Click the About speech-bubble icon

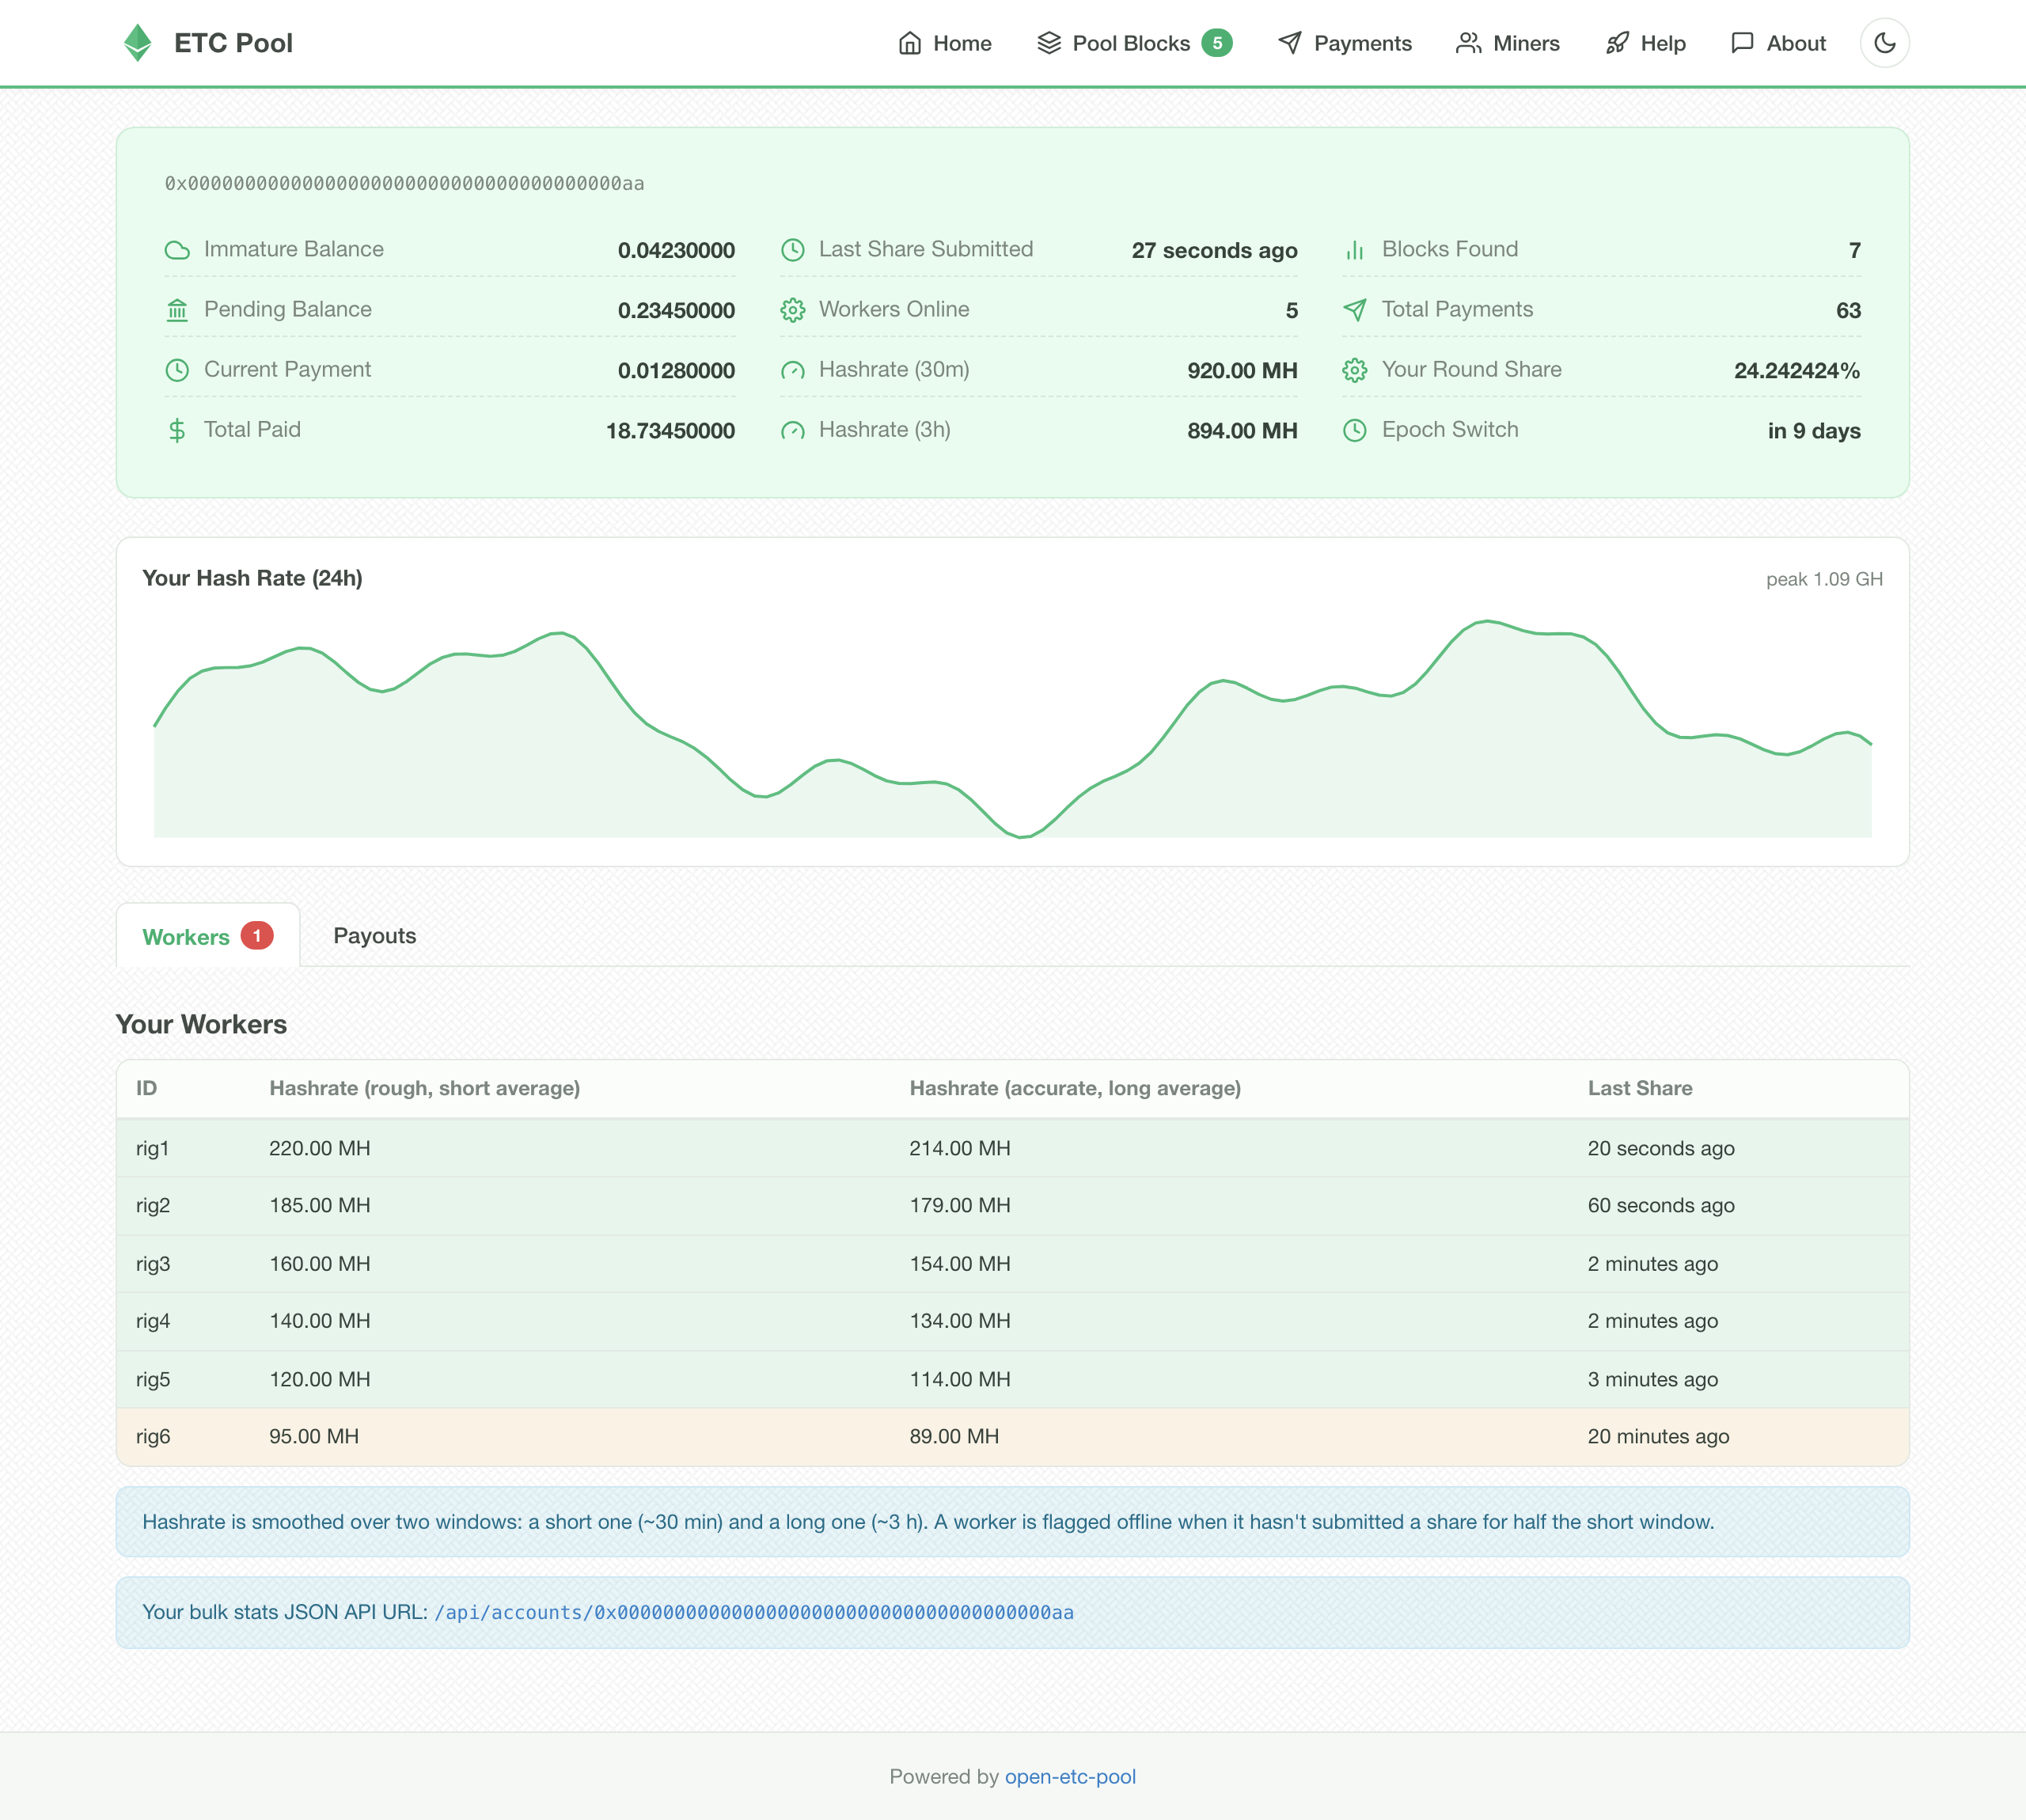1742,43
